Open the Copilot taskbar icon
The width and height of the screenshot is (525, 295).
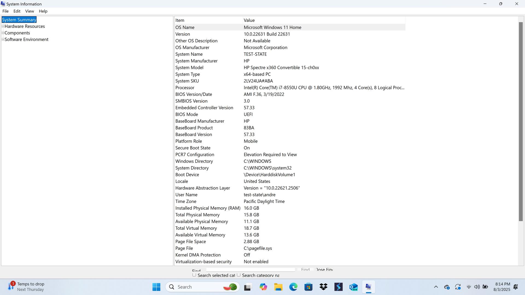263,287
